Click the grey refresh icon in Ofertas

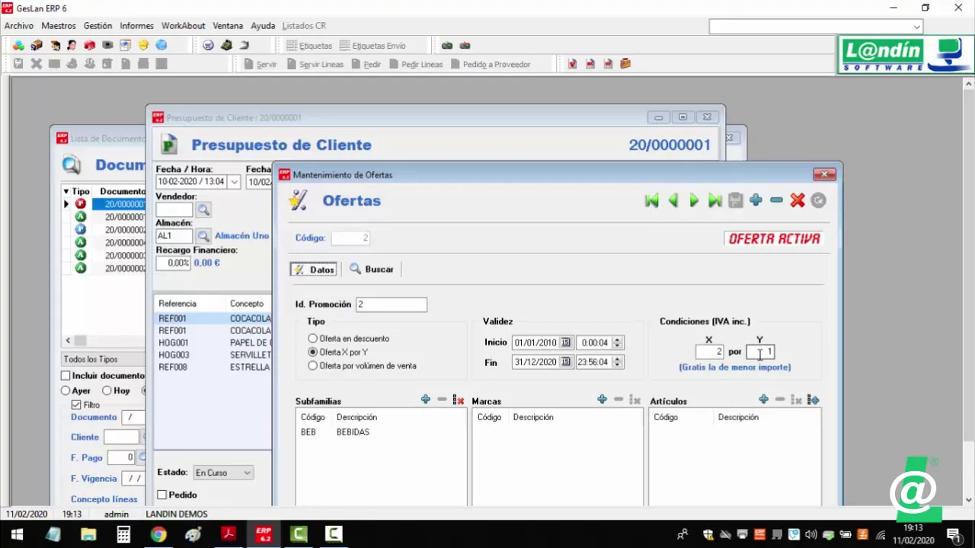coord(818,200)
